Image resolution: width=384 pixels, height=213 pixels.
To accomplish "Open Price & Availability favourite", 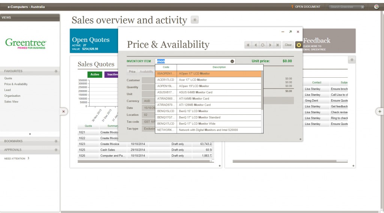I will tap(16, 84).
